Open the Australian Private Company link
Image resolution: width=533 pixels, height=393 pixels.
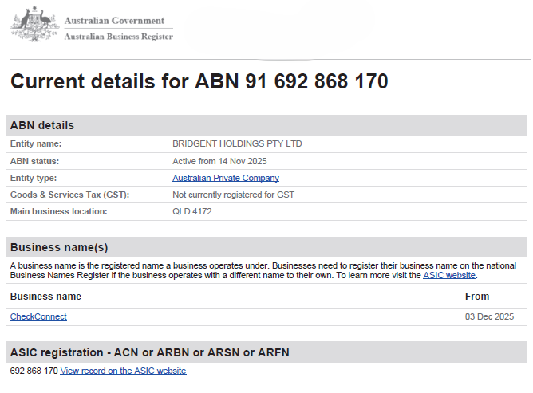[226, 178]
